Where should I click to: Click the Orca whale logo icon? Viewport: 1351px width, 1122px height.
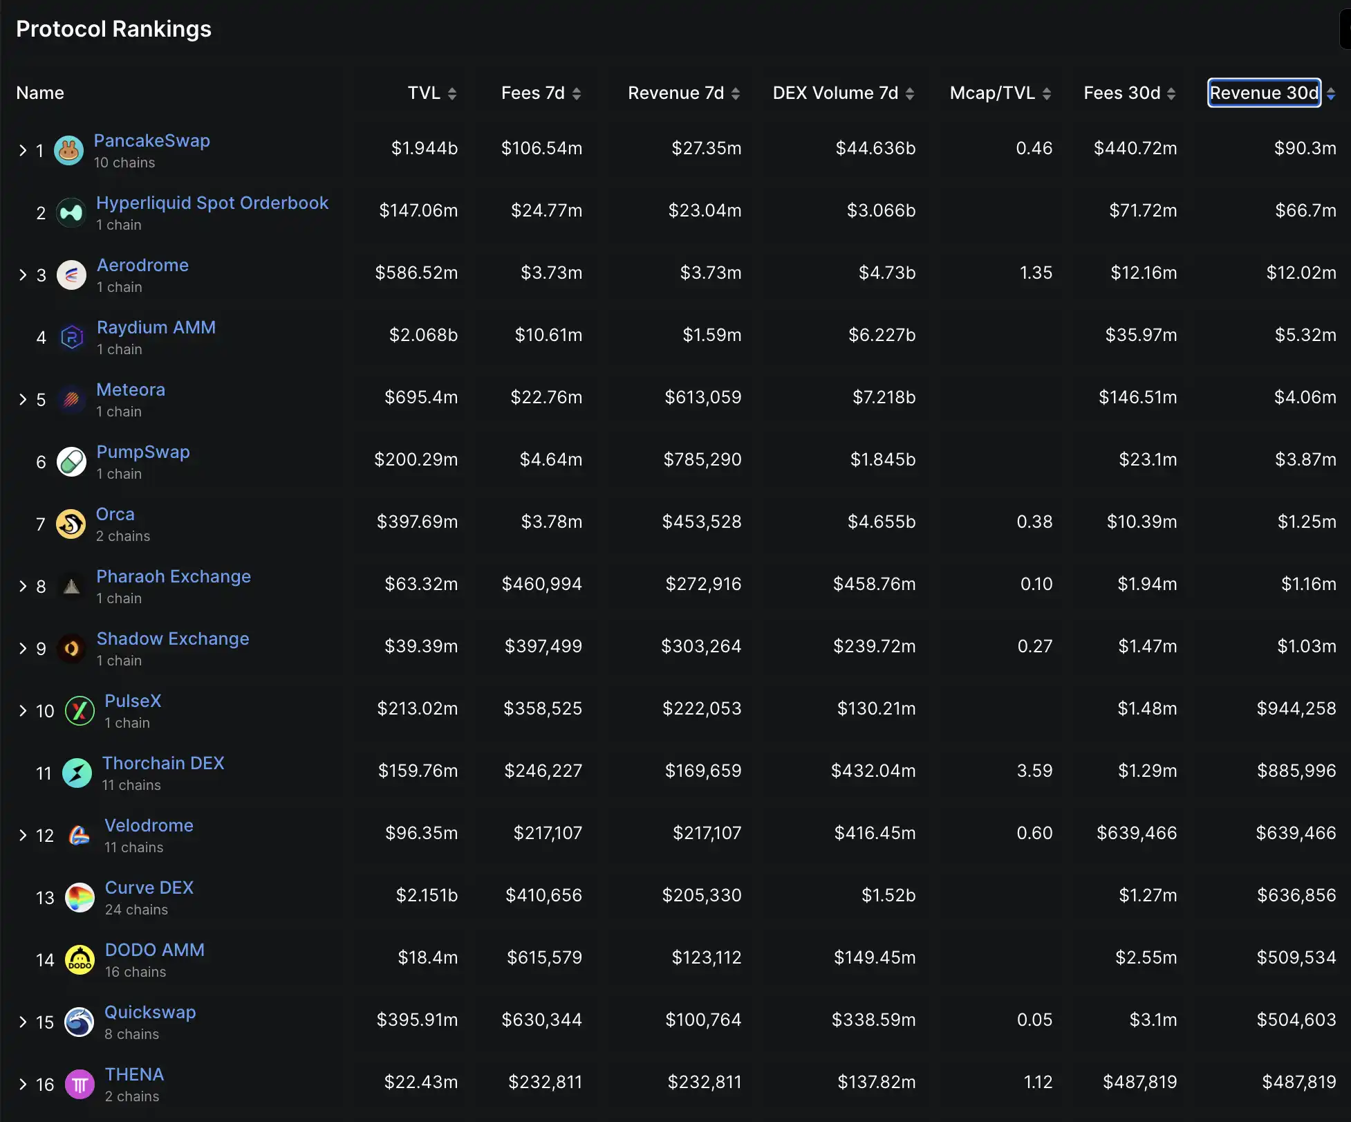tap(71, 524)
